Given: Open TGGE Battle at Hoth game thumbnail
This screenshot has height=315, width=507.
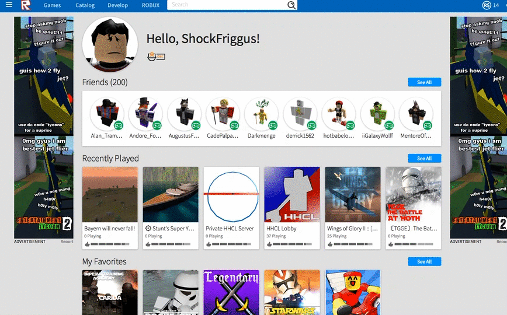Looking at the screenshot, I should (x=414, y=194).
